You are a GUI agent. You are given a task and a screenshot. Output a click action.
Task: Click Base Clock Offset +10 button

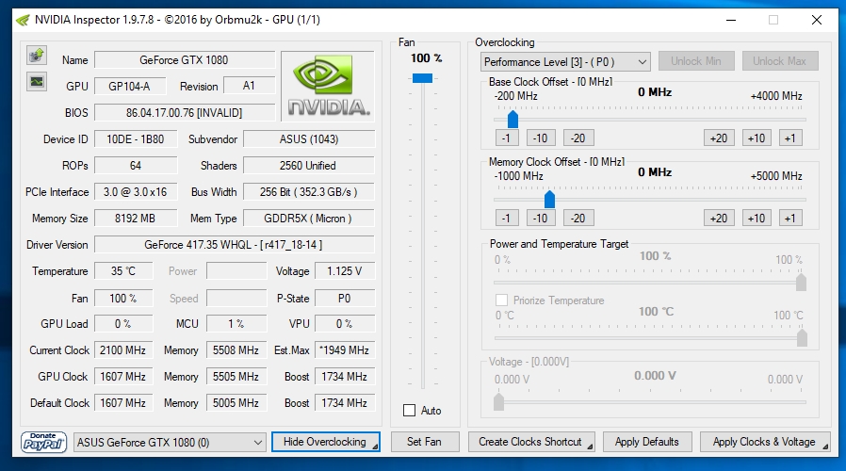(x=757, y=138)
